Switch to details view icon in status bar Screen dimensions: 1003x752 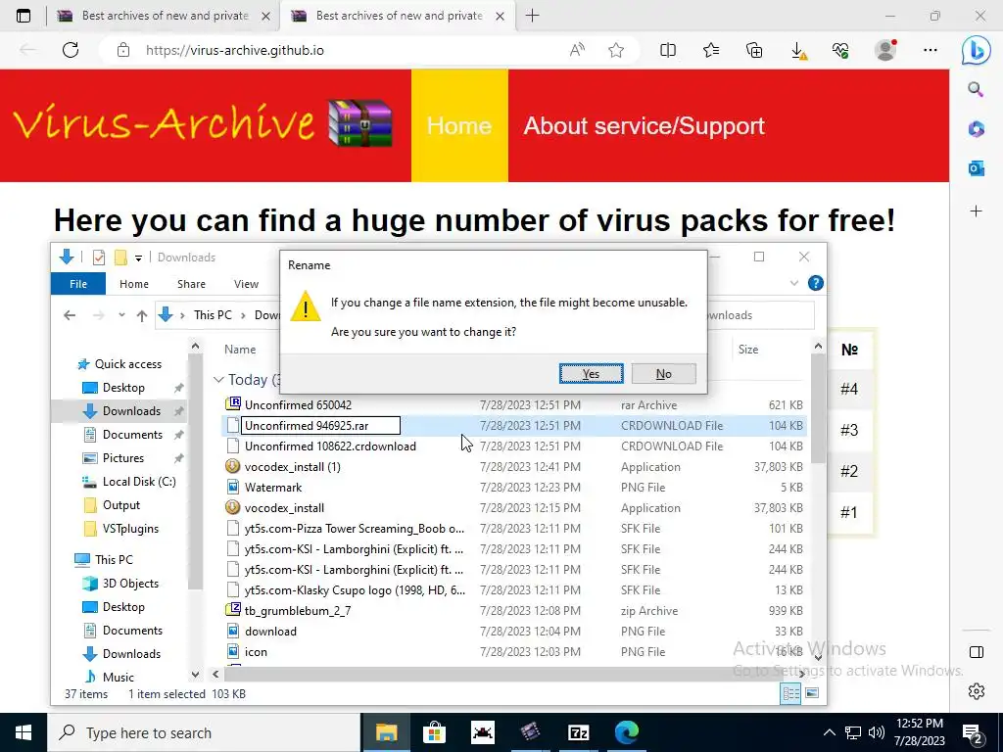coord(790,693)
